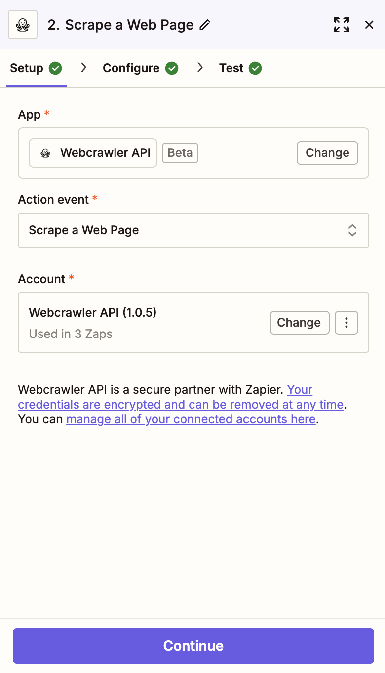Expand the step panel to full screen
Viewport: 385px width, 673px height.
(342, 25)
